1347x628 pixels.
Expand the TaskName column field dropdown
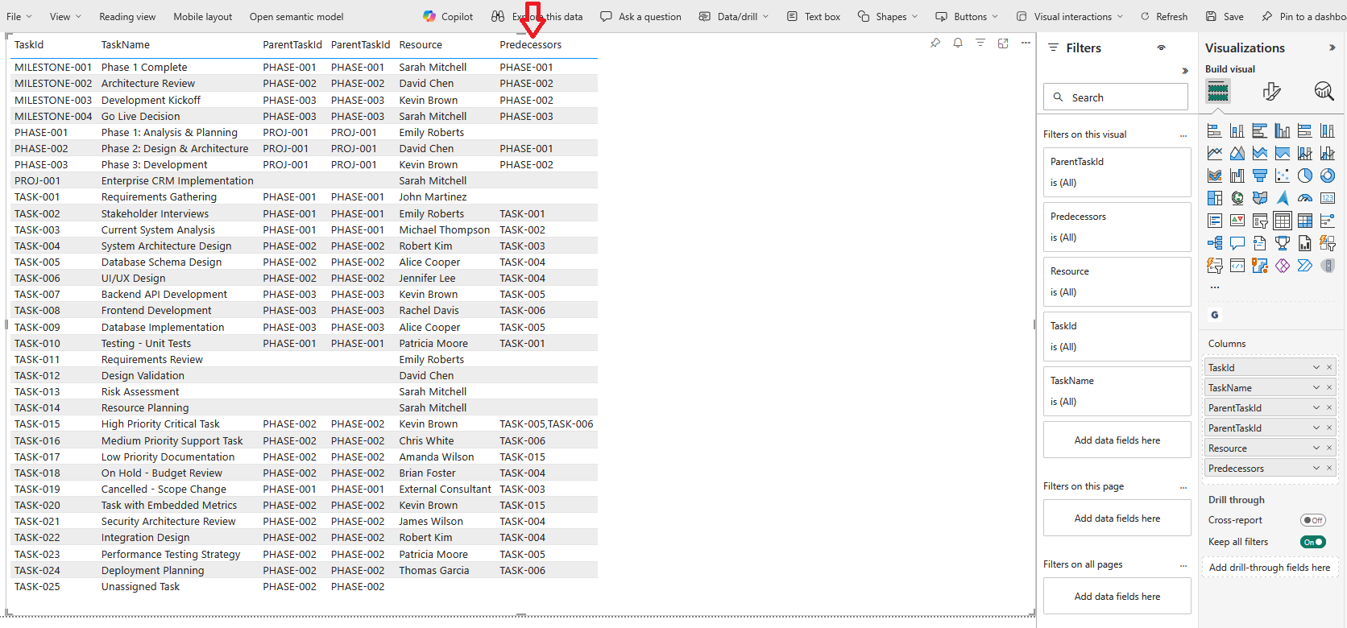click(x=1316, y=388)
